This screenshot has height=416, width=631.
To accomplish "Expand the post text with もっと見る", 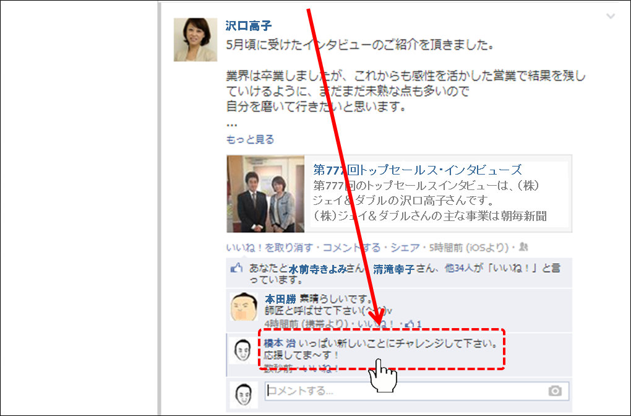I will tap(250, 139).
